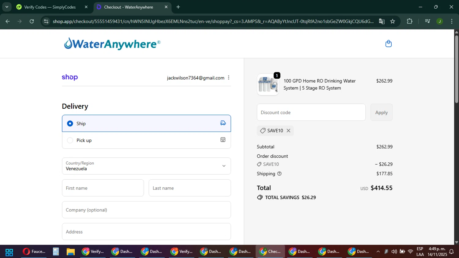The width and height of the screenshot is (459, 258).
Task: Click the Apply discount button
Action: point(381,112)
